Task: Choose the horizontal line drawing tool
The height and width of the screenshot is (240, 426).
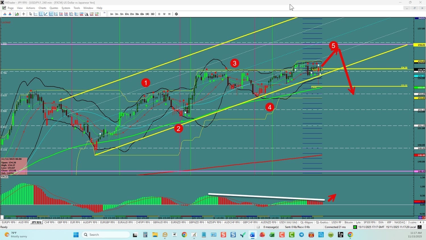Action: pos(36,14)
